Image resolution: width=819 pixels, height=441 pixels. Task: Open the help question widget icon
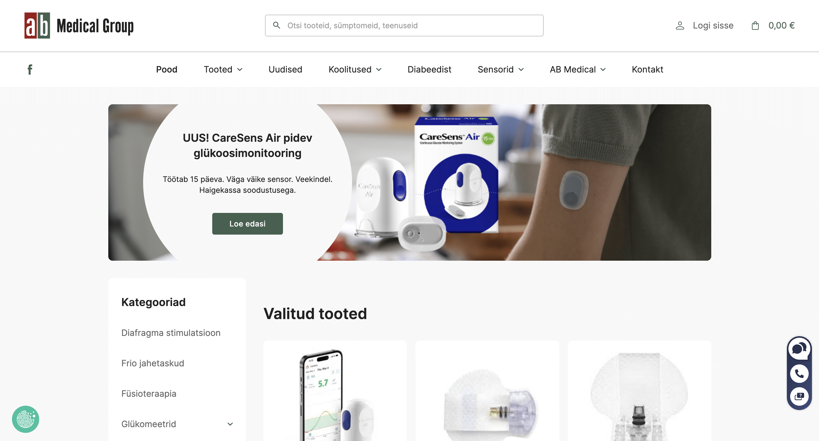click(799, 396)
